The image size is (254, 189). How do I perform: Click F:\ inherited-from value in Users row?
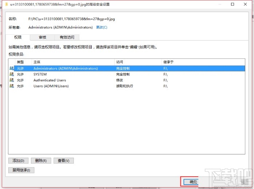[166, 86]
